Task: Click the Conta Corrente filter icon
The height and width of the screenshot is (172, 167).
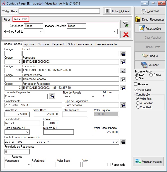Action: 123,142
